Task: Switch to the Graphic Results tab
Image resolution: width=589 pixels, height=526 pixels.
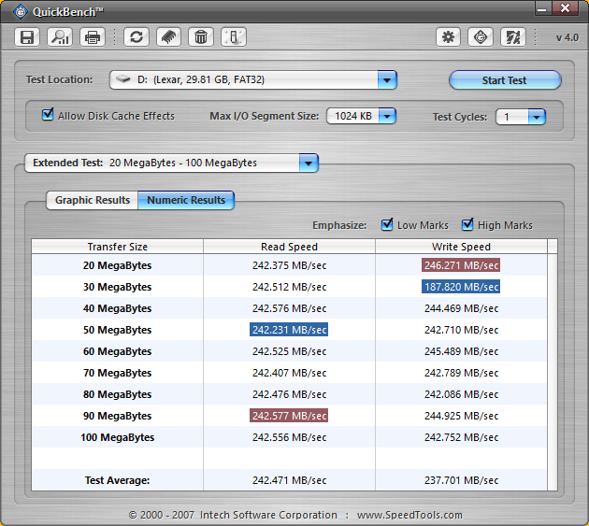Action: click(x=92, y=200)
